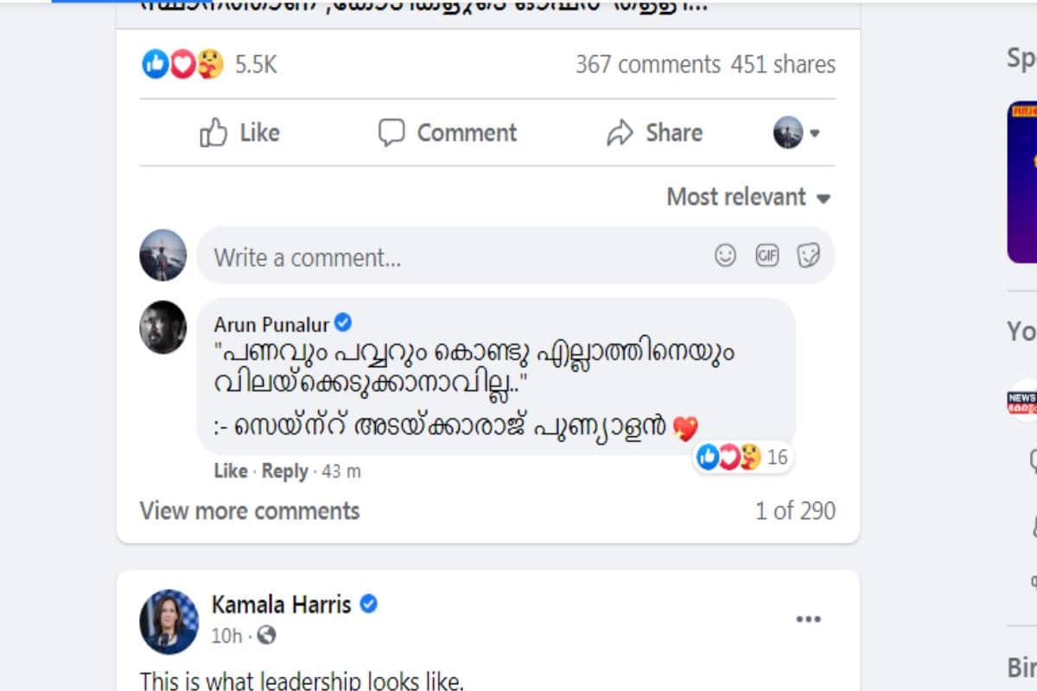The width and height of the screenshot is (1037, 691).
Task: Insert a GIF into the comment
Action: 767,256
